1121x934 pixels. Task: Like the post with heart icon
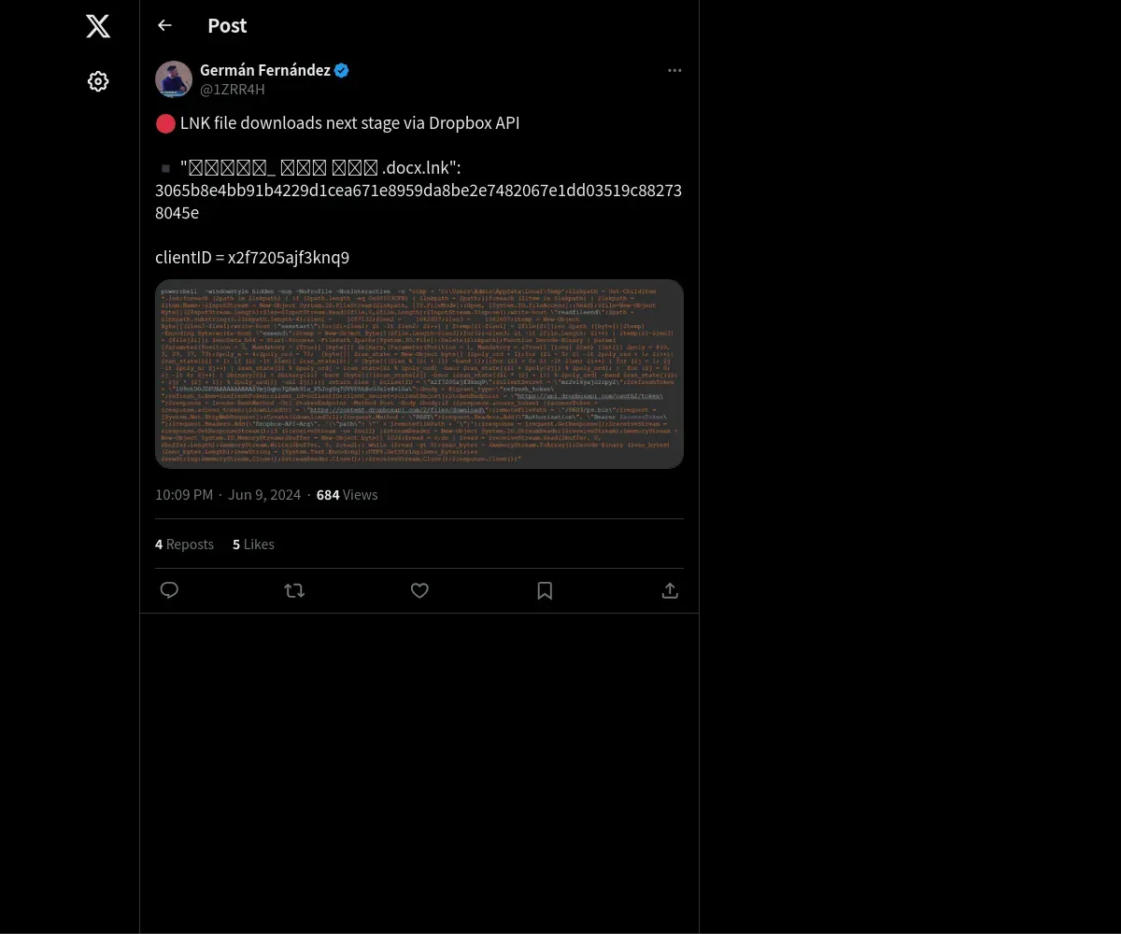coord(419,590)
